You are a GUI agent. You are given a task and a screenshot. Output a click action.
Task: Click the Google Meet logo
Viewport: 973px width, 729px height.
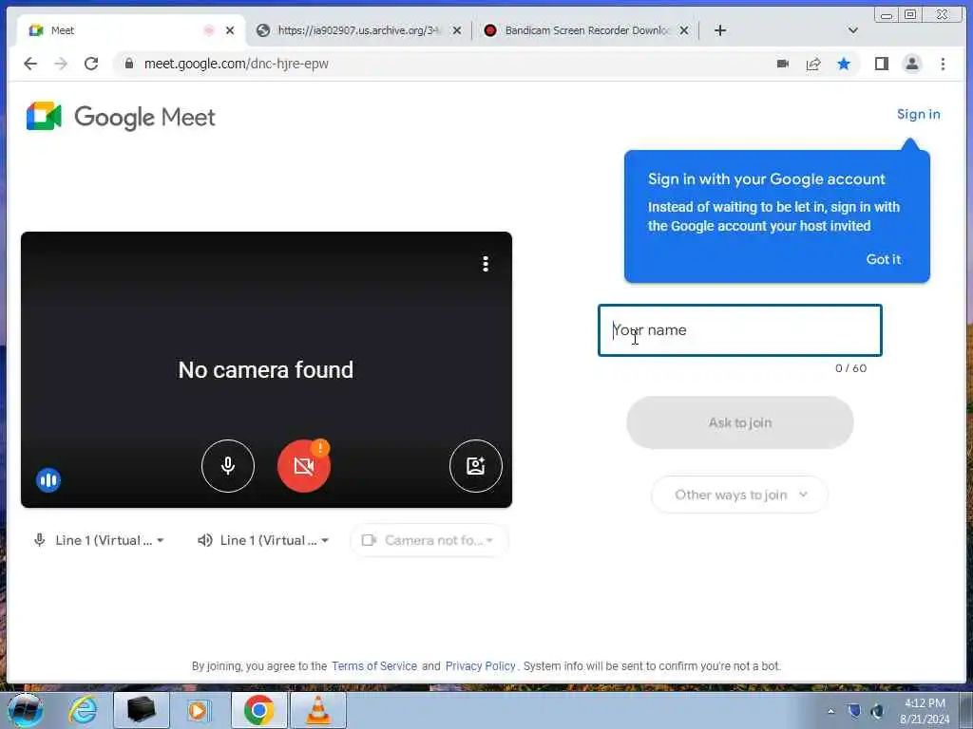(x=121, y=117)
